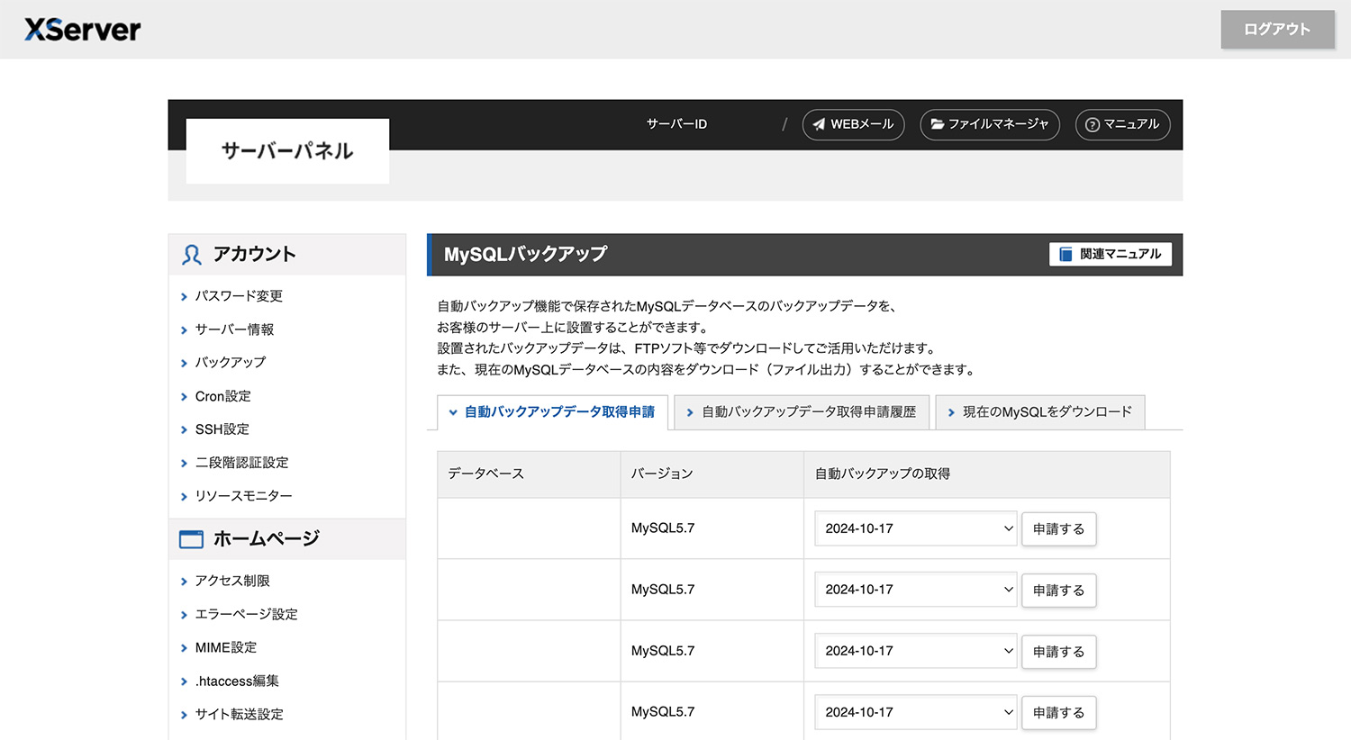
Task: Click the chevron icon beside パスワード変更
Action: (184, 297)
